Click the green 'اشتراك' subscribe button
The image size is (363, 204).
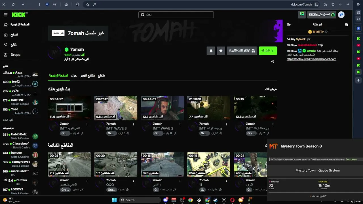click(x=268, y=51)
